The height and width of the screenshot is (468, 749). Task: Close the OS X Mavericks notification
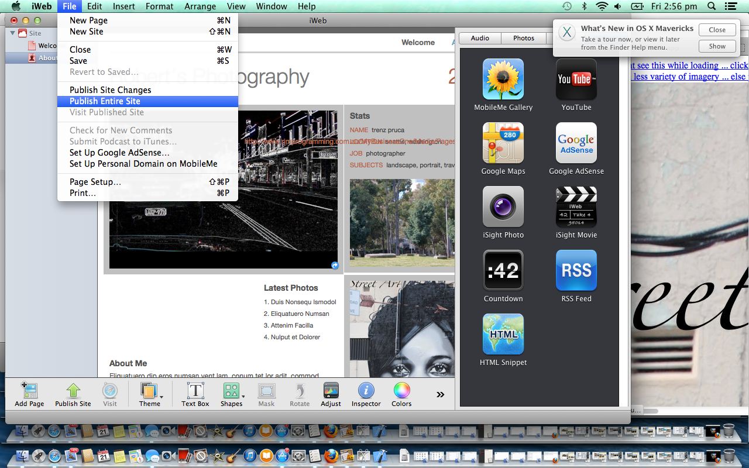click(717, 30)
